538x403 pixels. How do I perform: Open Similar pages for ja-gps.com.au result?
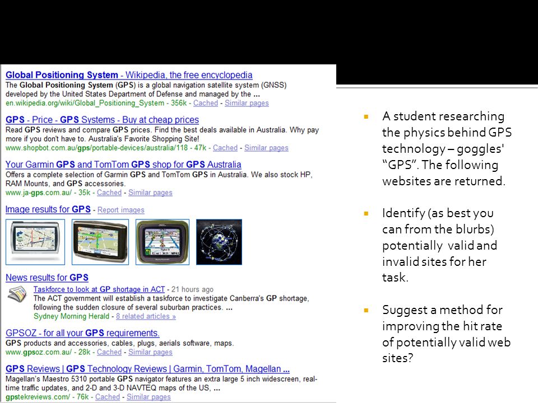[x=150, y=193]
